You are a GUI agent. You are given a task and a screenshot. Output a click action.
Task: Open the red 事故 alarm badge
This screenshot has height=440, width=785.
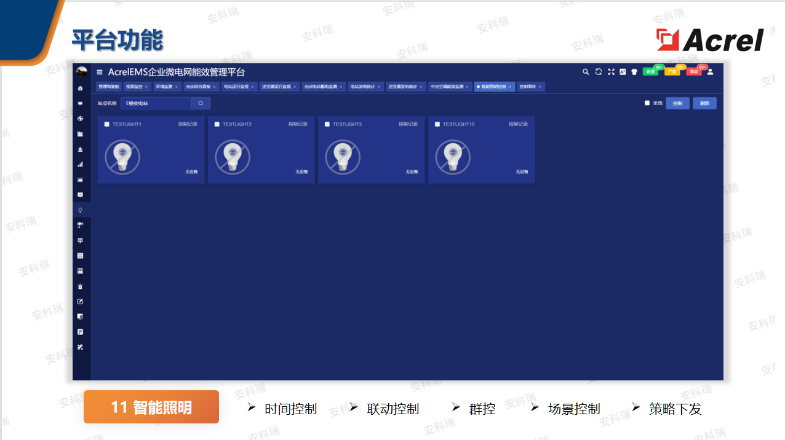(x=695, y=72)
